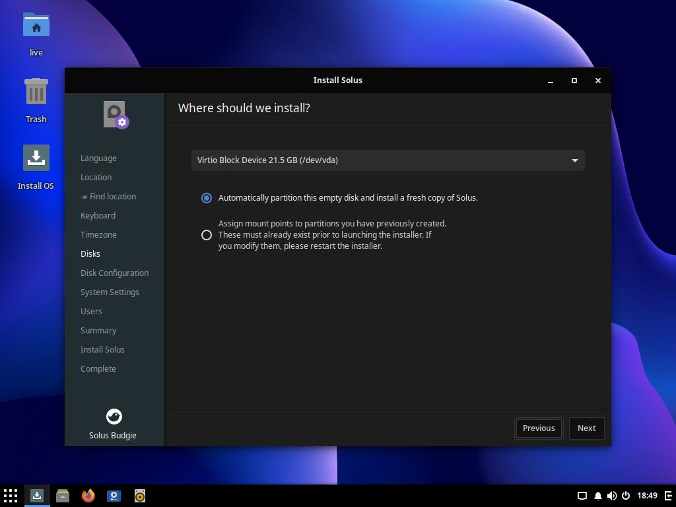The height and width of the screenshot is (507, 676).
Task: Launch Firefox from the taskbar
Action: point(88,496)
